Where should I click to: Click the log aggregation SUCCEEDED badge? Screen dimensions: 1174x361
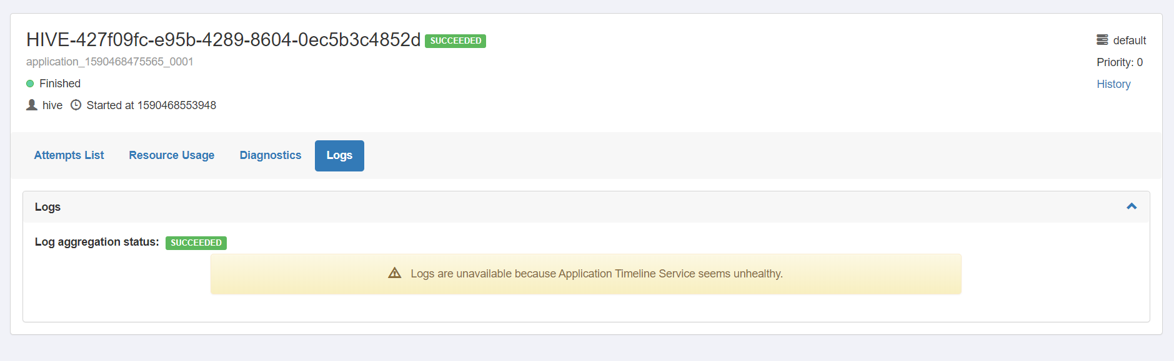tap(196, 243)
